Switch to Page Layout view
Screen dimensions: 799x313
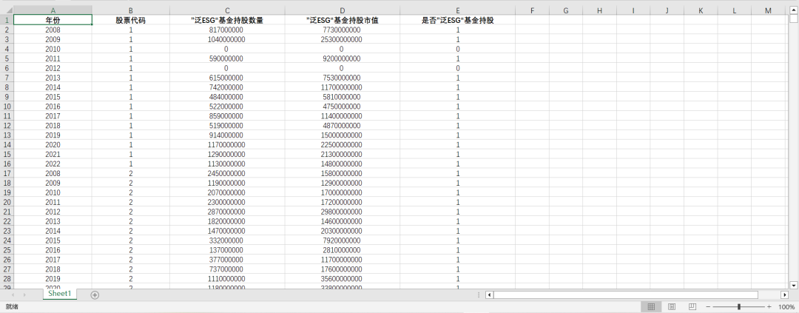pos(672,306)
